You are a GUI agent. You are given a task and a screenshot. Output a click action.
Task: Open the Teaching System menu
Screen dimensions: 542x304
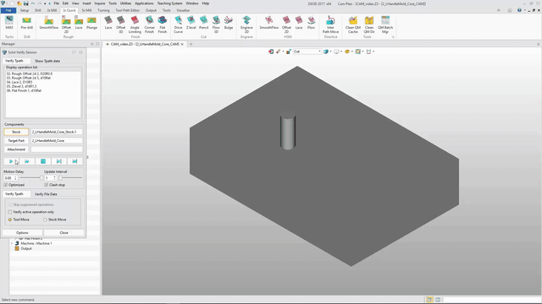169,3
